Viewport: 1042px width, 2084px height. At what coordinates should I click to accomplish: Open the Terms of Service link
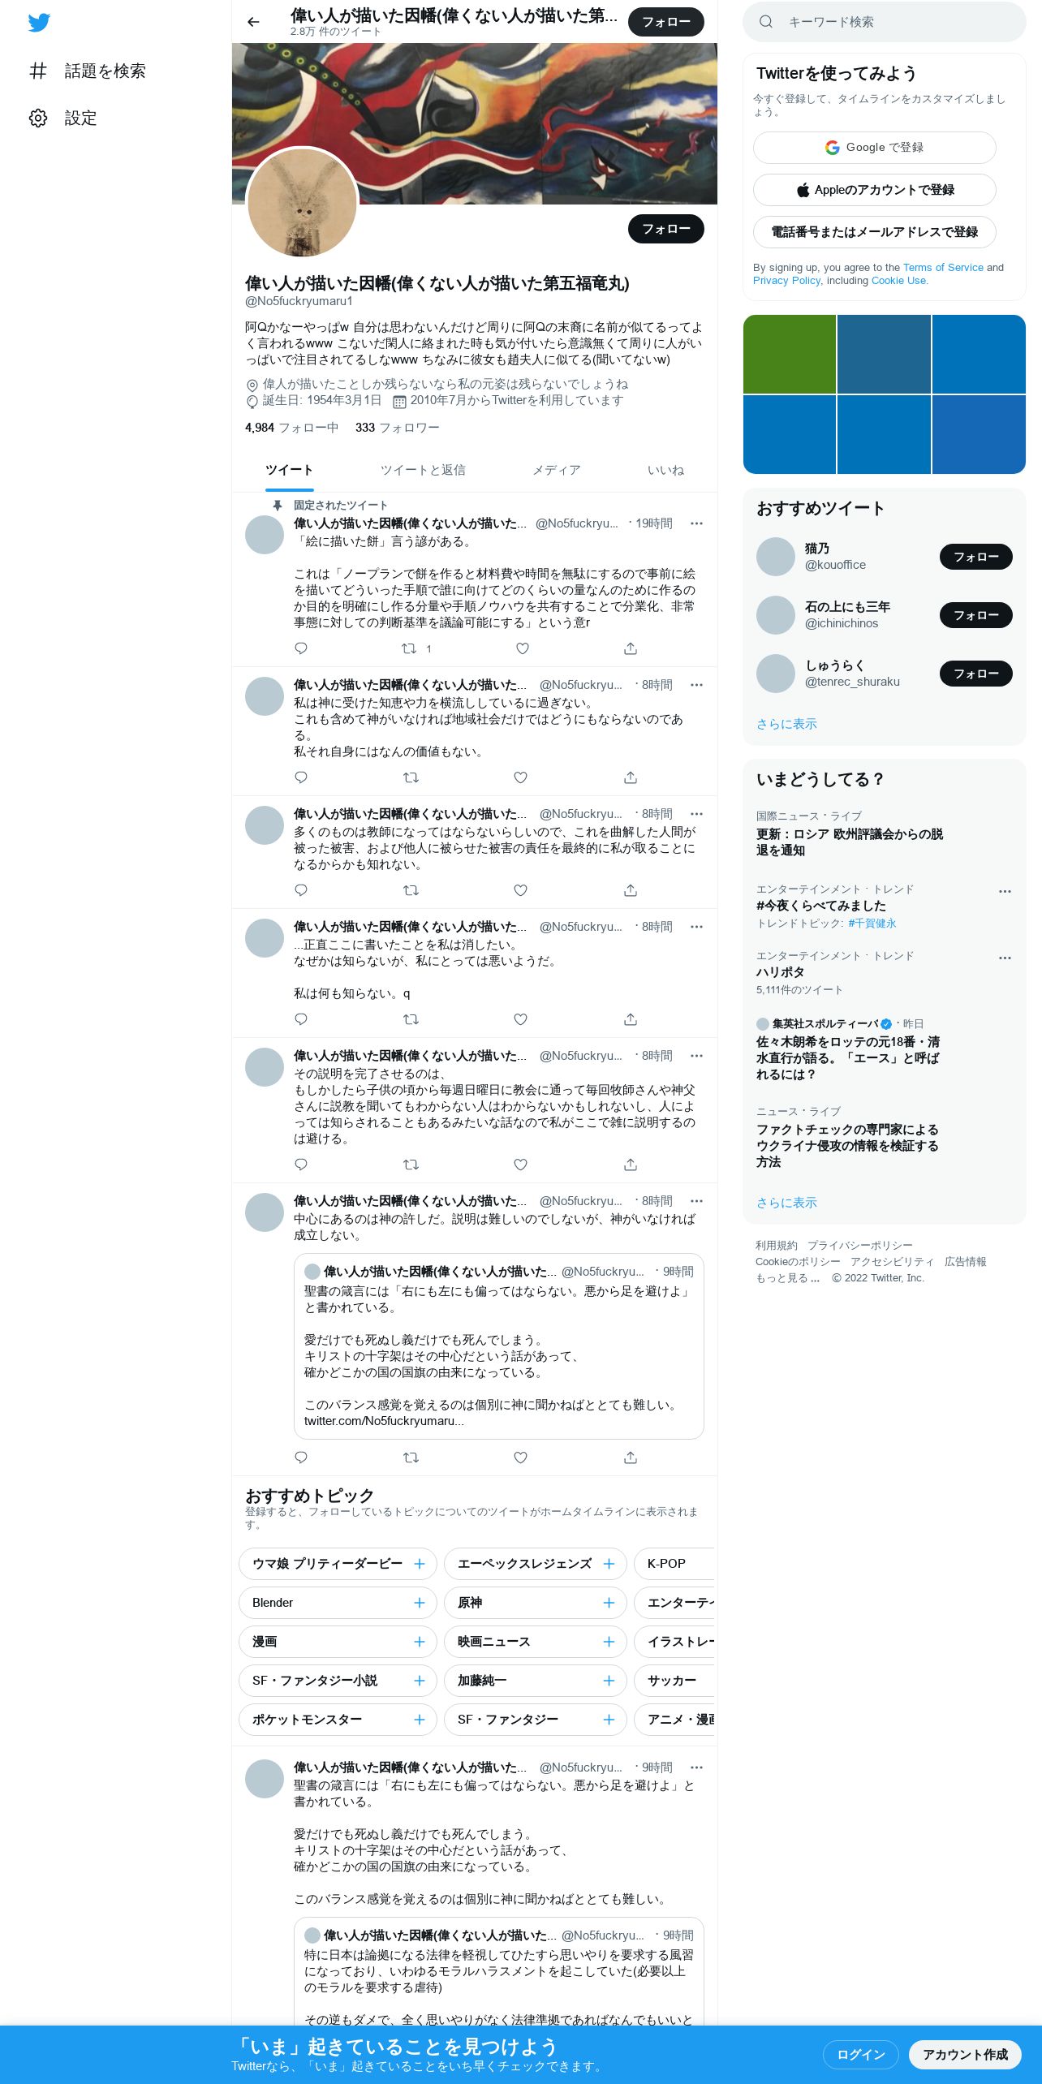(943, 268)
